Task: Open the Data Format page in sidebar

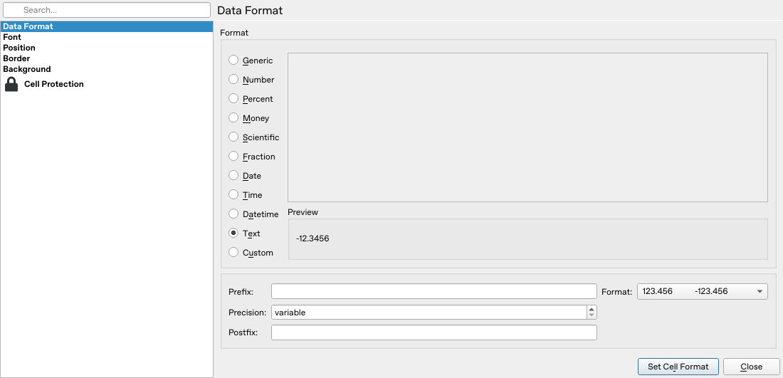Action: [x=107, y=26]
